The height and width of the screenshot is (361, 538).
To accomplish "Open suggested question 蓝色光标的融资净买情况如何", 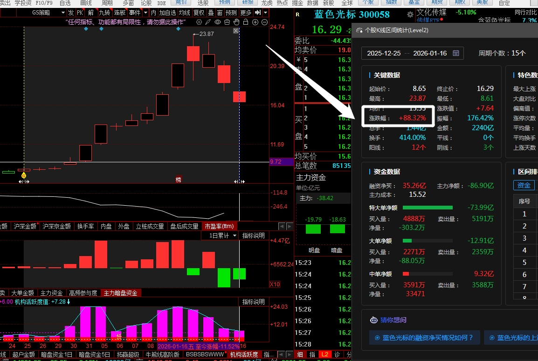I will (424, 338).
